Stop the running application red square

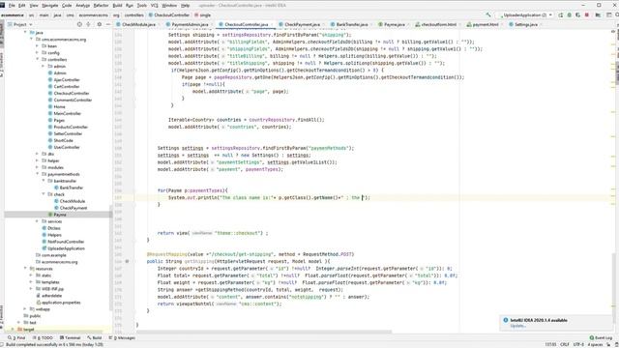[587, 15]
